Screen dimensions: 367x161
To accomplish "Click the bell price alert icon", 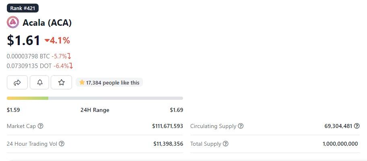I will click(39, 83).
